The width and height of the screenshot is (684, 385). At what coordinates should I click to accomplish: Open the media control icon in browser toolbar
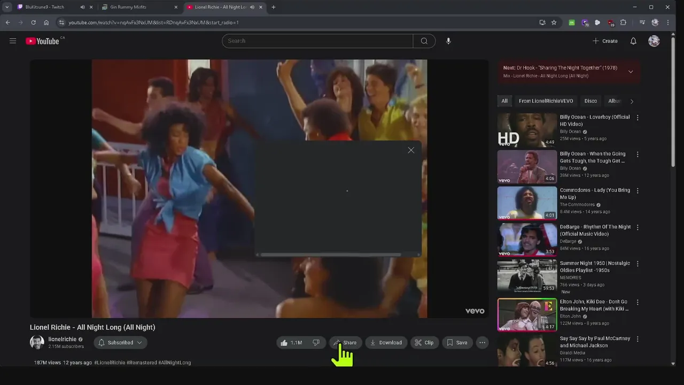(642, 22)
